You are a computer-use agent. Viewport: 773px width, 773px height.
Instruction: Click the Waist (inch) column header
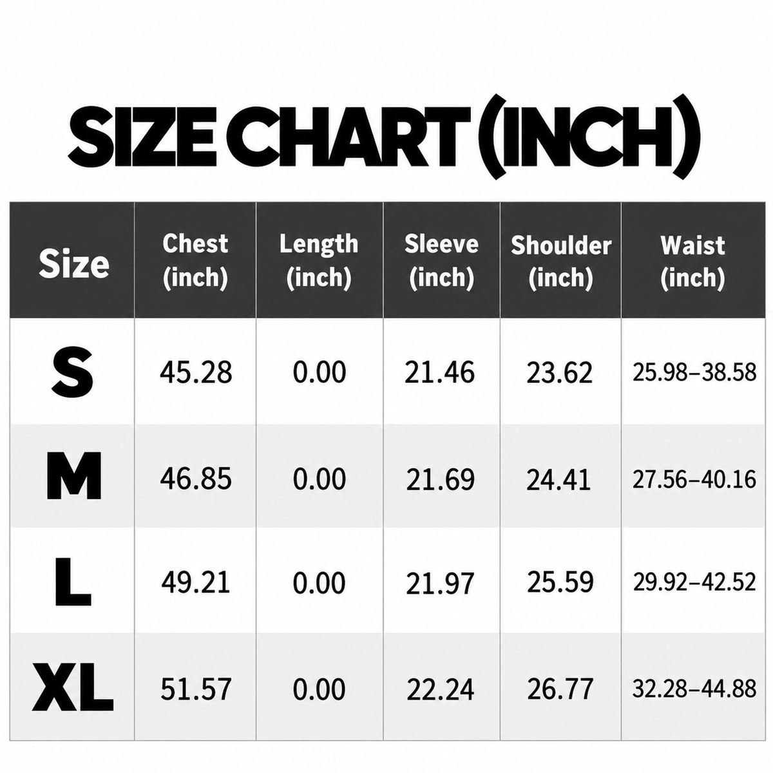pos(692,262)
